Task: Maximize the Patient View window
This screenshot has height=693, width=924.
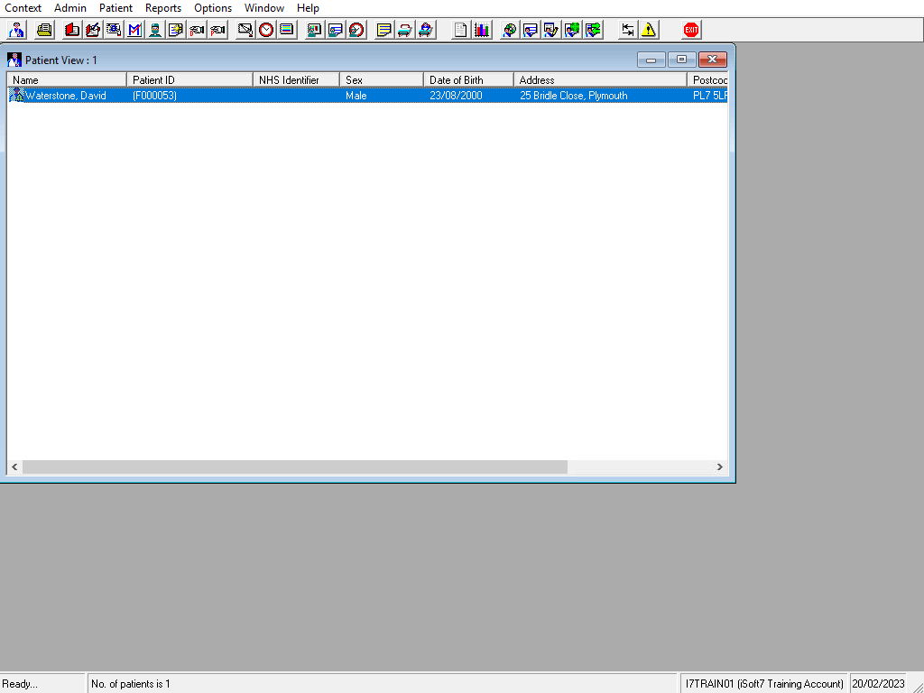Action: tap(681, 60)
